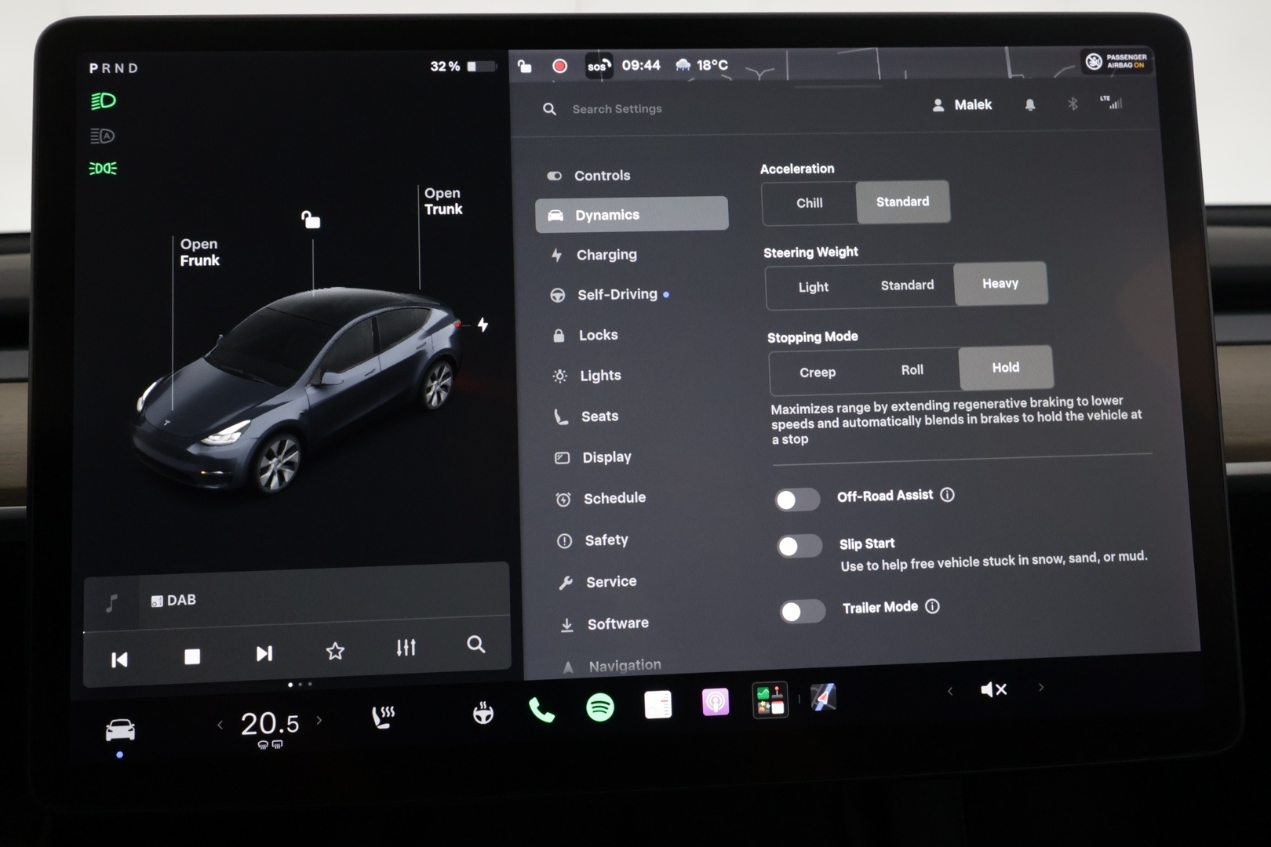
Task: Open Malek driver profile
Action: pyautogui.click(x=962, y=104)
